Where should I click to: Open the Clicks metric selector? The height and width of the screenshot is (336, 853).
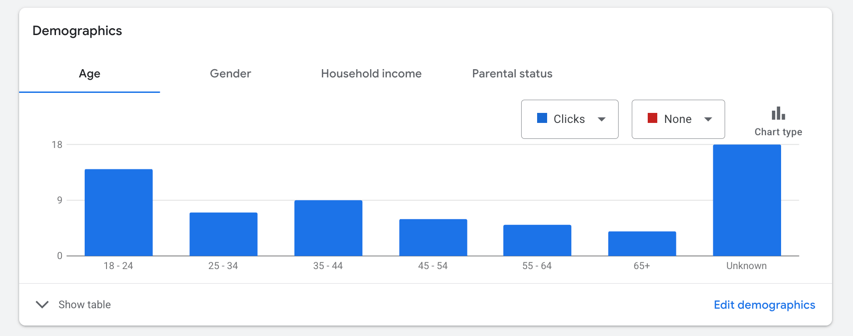[x=569, y=119]
